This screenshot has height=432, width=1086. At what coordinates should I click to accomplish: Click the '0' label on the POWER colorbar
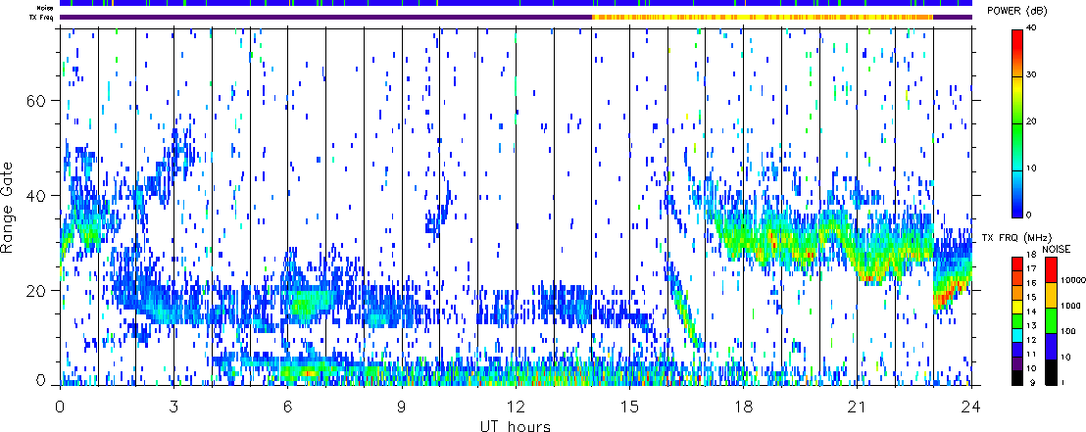(x=1028, y=216)
